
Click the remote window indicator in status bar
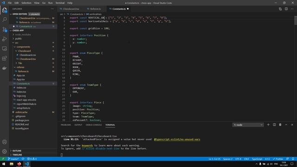(x=3, y=159)
